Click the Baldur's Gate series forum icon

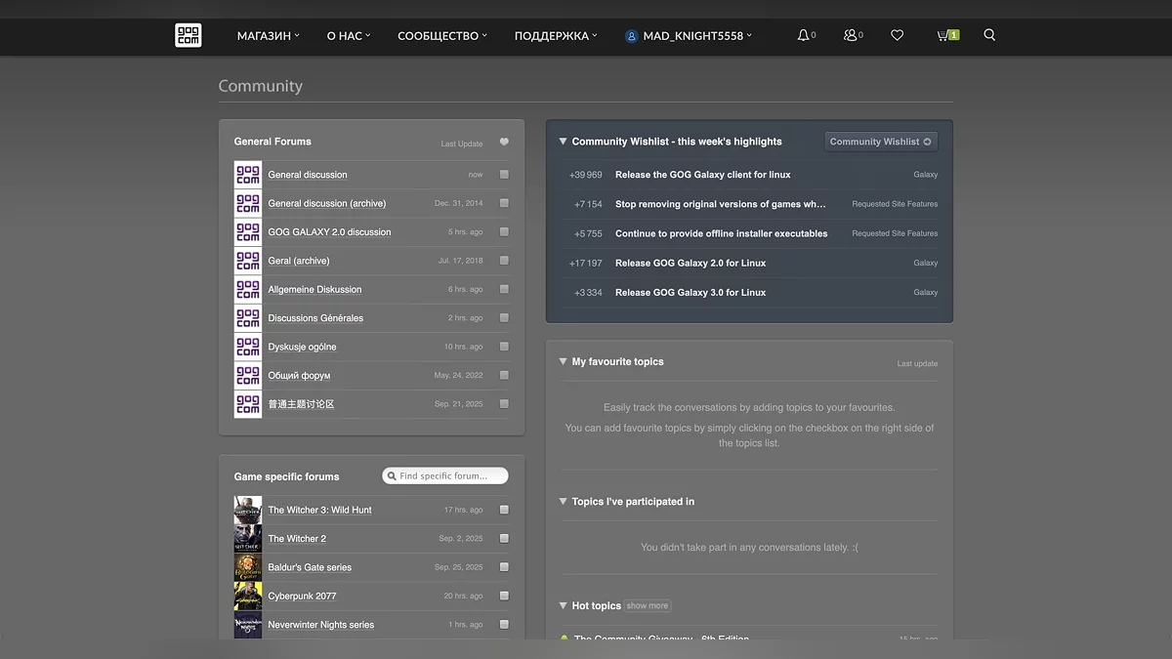click(248, 567)
